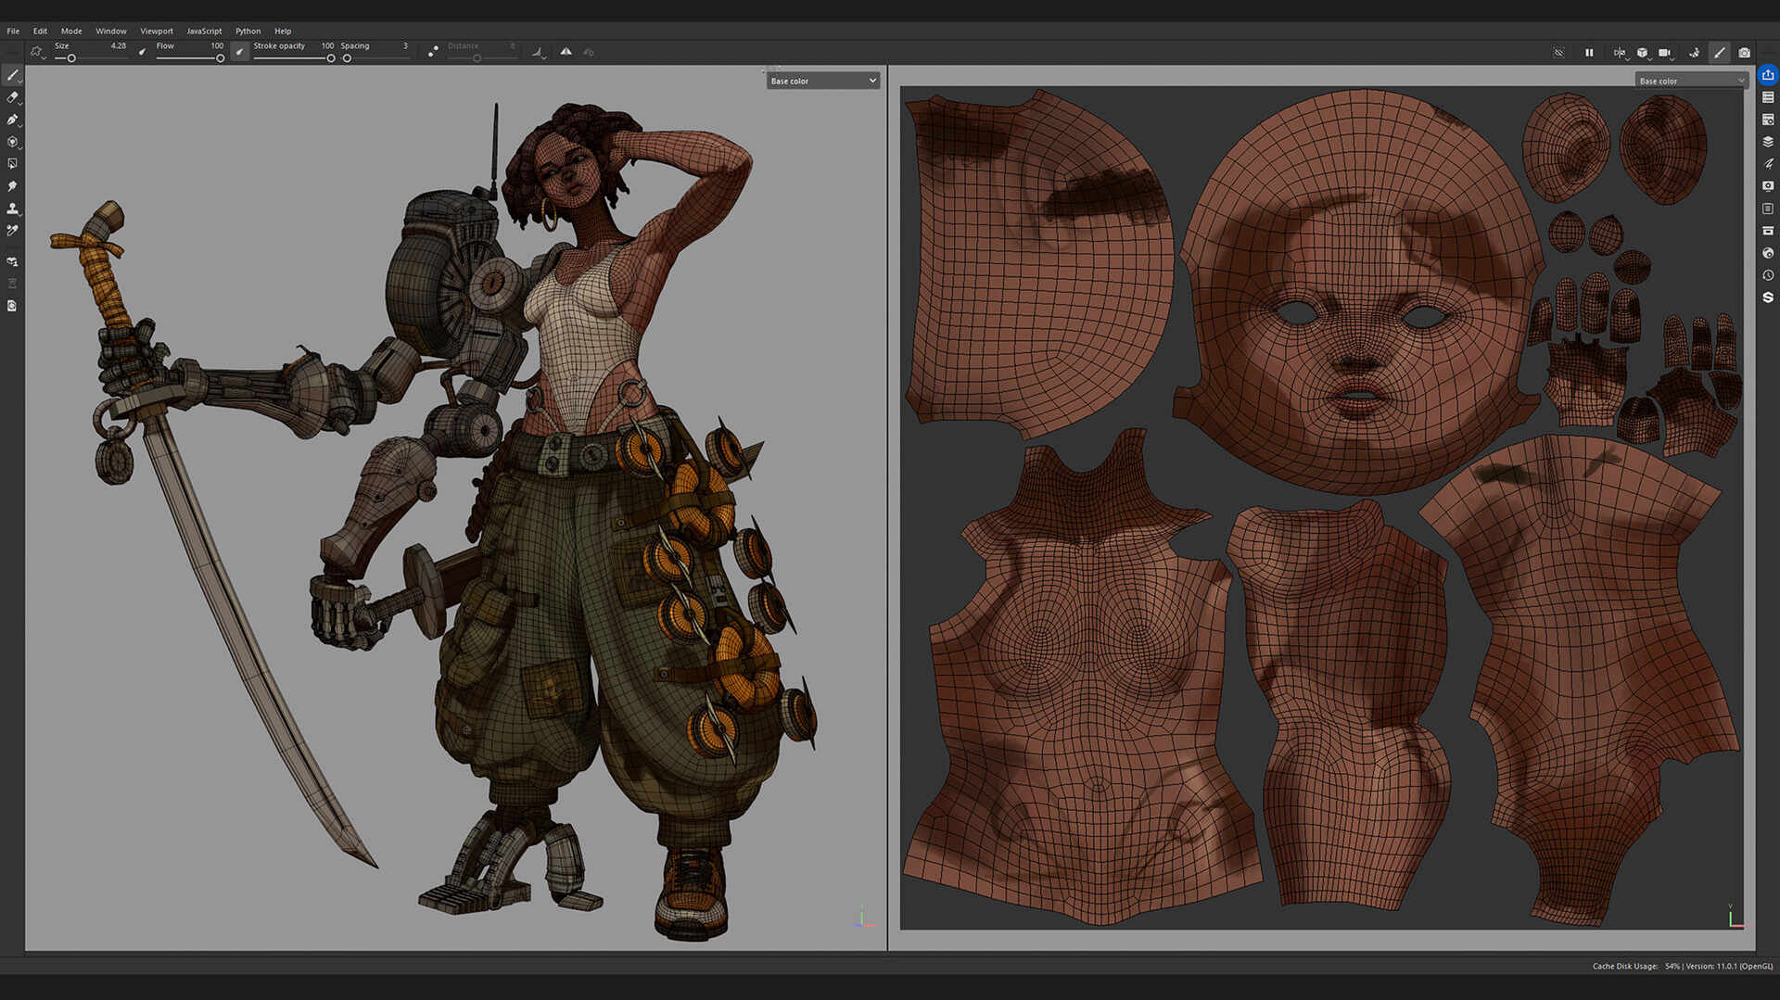Image resolution: width=1780 pixels, height=1000 pixels.
Task: Select the Clone stamp tool
Action: [x=13, y=209]
